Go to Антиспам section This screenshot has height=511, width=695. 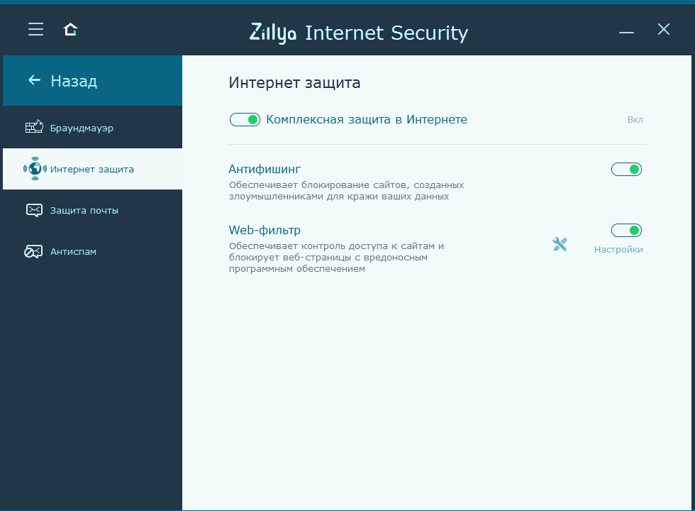[73, 252]
